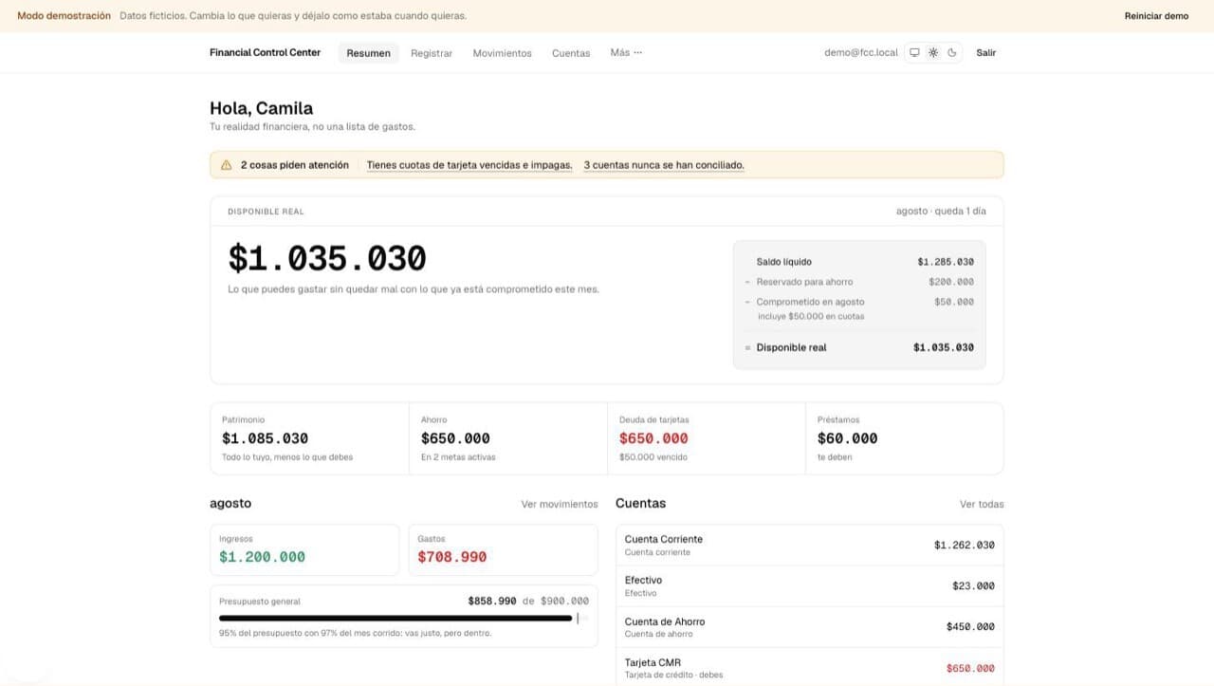Viewport: 1214px width, 686px height.
Task: Enable dark mode with the moon icon
Action: (x=952, y=53)
